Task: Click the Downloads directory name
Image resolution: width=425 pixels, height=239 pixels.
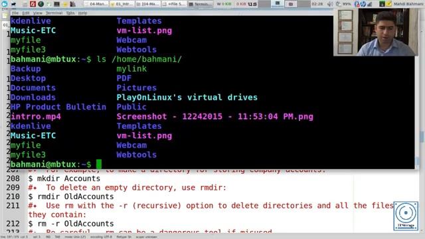Action: pyautogui.click(x=33, y=98)
